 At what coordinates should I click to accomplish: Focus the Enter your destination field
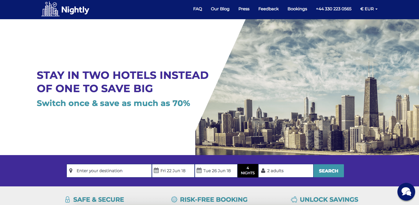[x=109, y=171]
